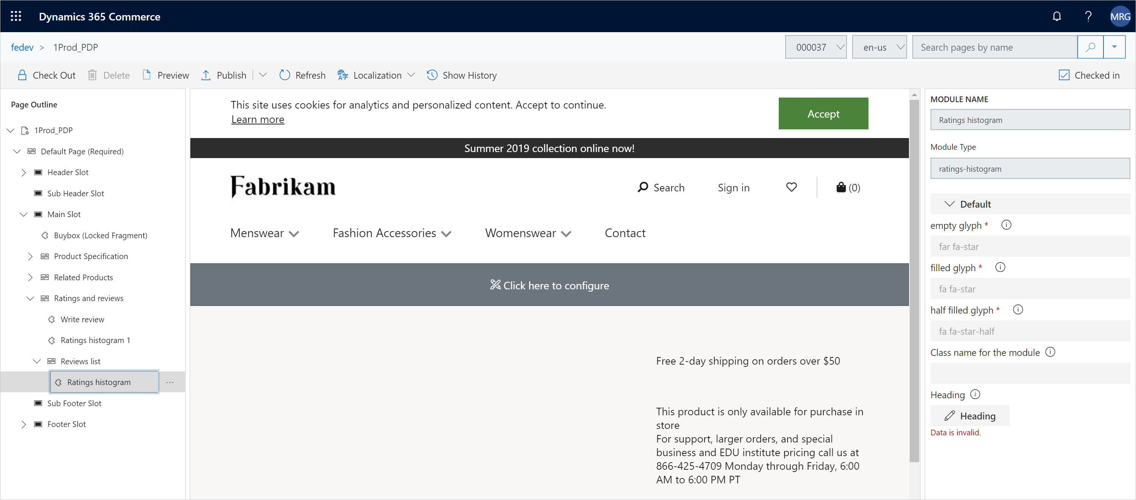This screenshot has width=1136, height=500.
Task: Click the Localization icon in toolbar
Action: [x=342, y=75]
